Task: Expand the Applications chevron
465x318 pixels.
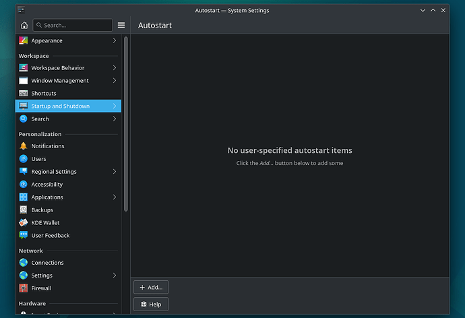Action: click(115, 197)
